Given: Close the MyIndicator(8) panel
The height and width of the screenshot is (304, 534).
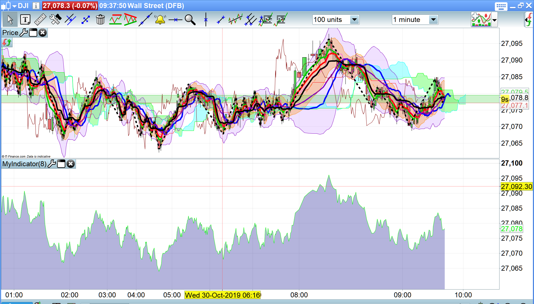Looking at the screenshot, I should [71, 164].
